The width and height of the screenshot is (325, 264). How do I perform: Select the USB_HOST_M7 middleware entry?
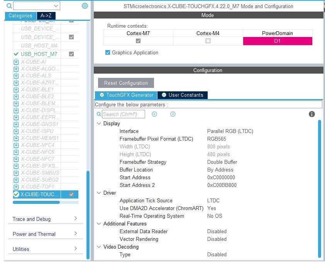39,54
